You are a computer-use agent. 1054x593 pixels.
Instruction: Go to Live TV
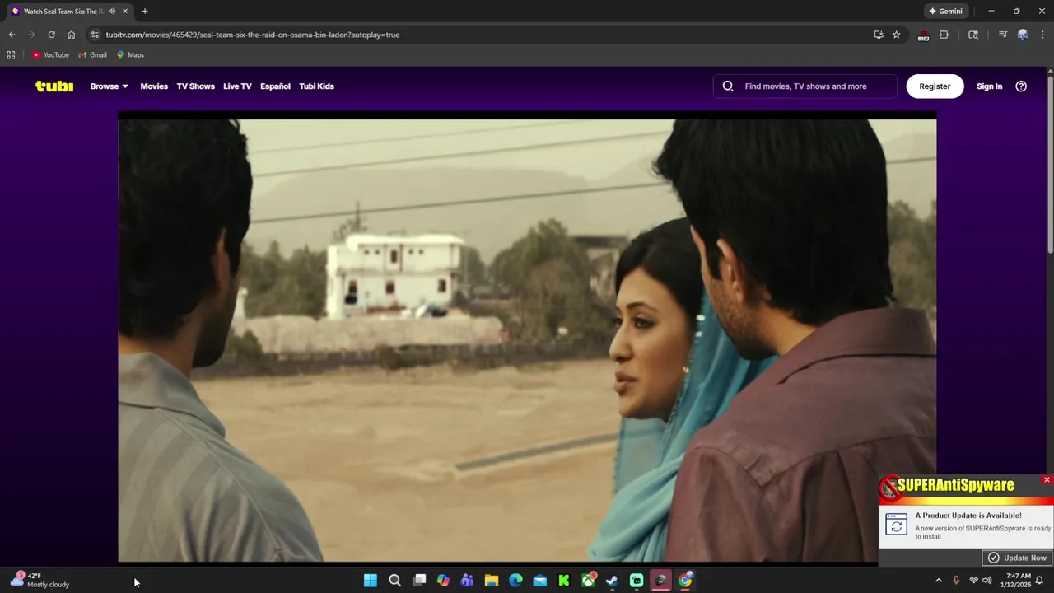(x=237, y=86)
